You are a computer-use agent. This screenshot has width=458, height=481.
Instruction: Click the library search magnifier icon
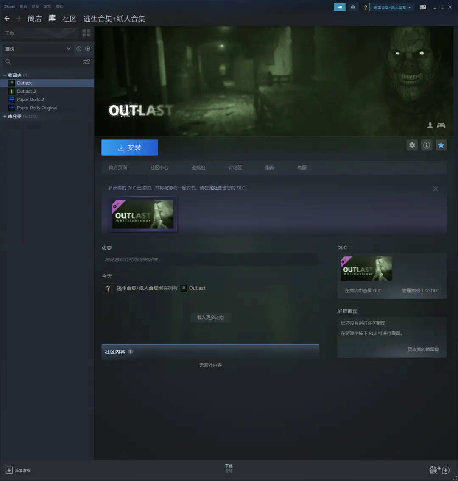[x=8, y=62]
